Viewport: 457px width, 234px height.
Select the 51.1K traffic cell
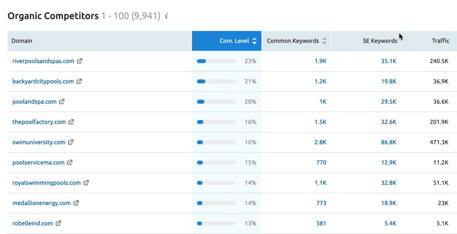[441, 183]
